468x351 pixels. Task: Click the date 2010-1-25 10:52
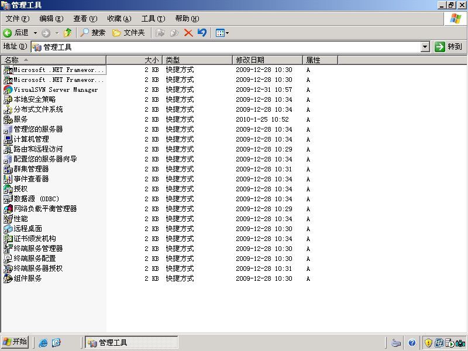pyautogui.click(x=262, y=119)
